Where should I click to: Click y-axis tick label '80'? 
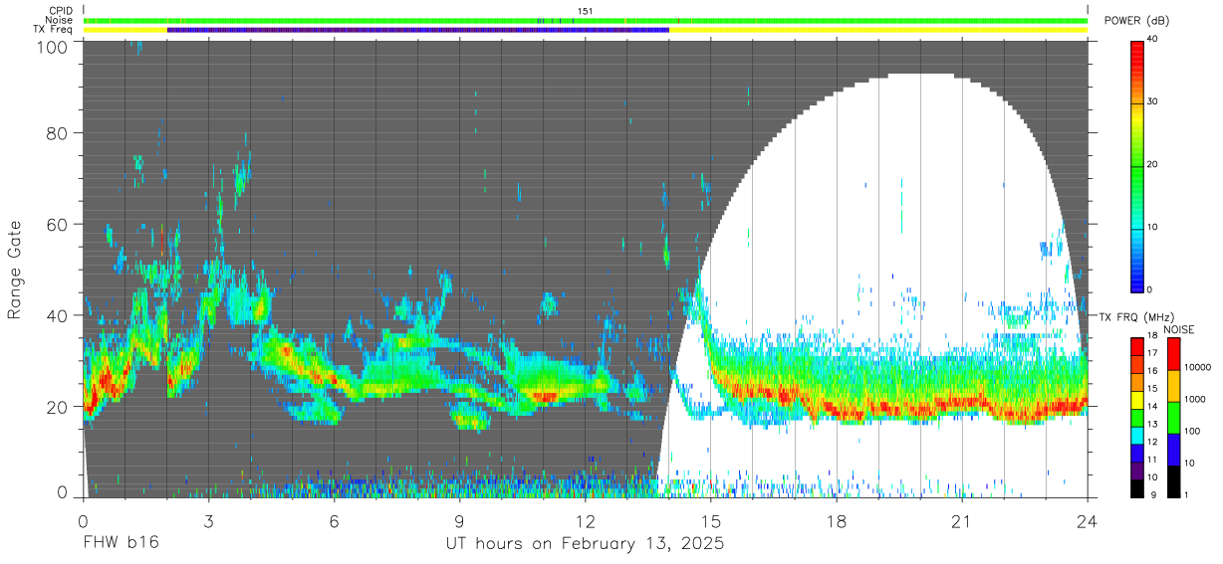[x=59, y=133]
